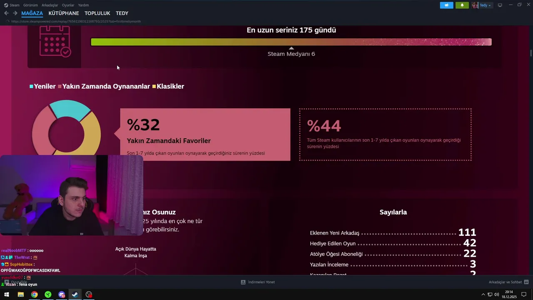Click the network status tray icon
Screen dimensions: 533x300
point(490,295)
